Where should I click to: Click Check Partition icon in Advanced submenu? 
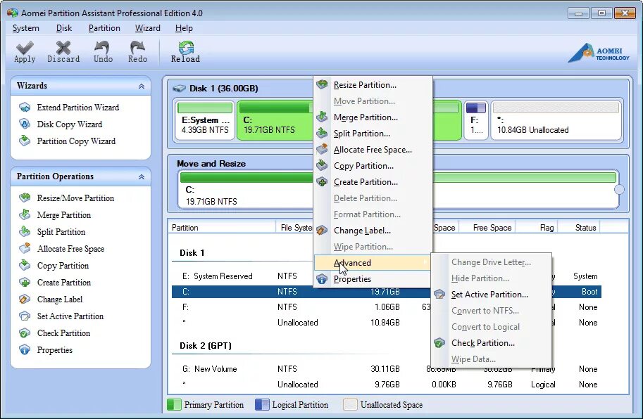pos(439,343)
